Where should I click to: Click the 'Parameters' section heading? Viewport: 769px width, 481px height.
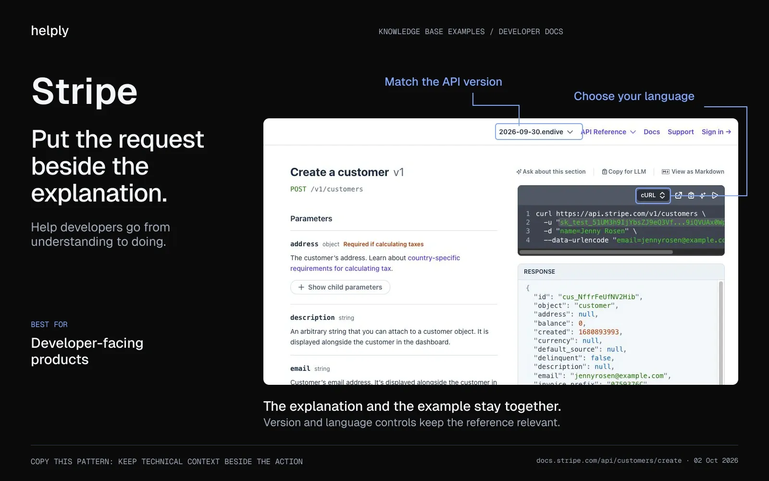click(311, 218)
